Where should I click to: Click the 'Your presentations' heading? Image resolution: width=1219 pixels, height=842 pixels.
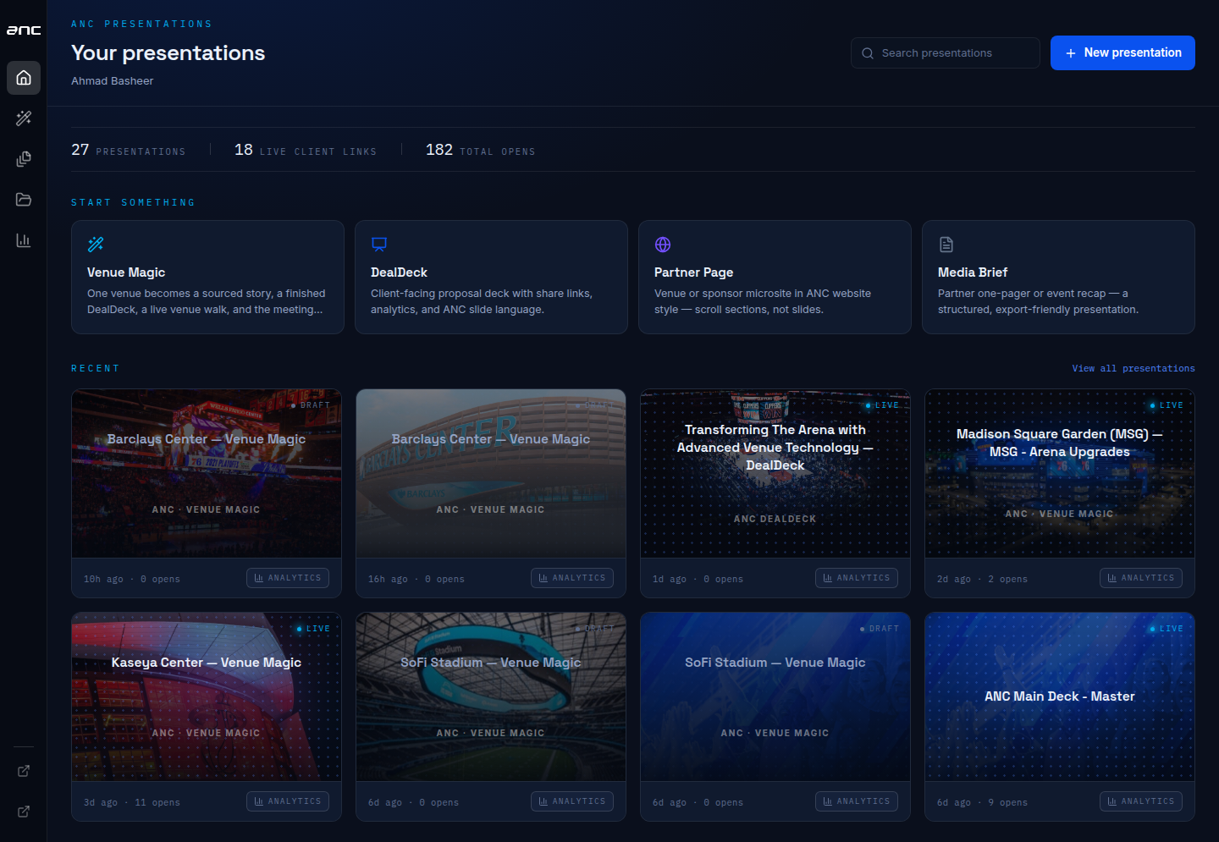pos(168,52)
